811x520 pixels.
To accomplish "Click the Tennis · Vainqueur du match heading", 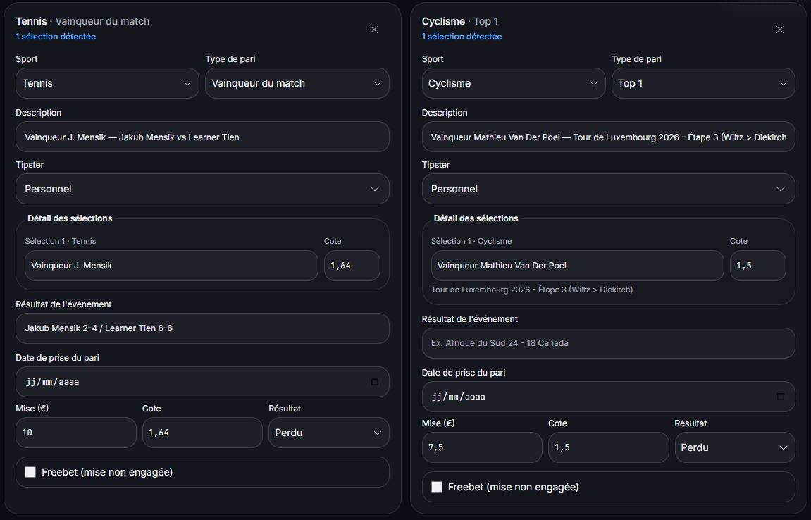I will tap(82, 21).
